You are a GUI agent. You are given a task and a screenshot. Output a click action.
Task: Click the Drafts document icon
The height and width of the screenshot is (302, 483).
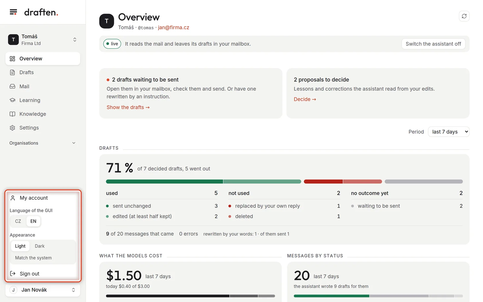pos(12,72)
